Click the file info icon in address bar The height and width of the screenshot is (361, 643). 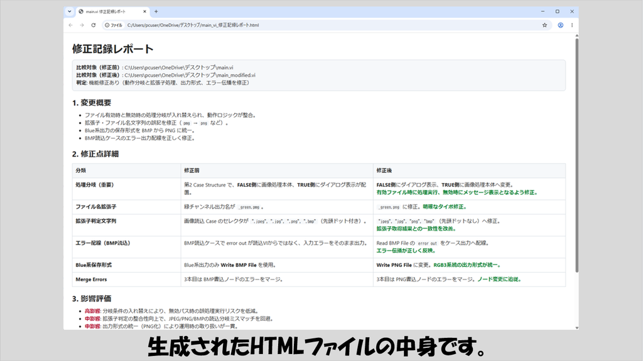[x=114, y=25]
